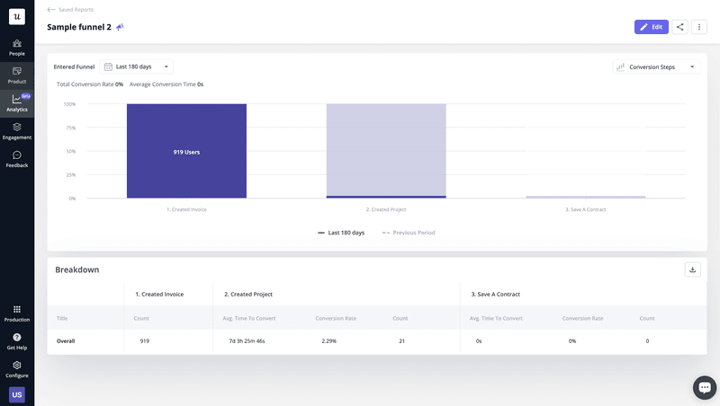
Task: Click the 1. Created Invoice column header
Action: (x=159, y=295)
